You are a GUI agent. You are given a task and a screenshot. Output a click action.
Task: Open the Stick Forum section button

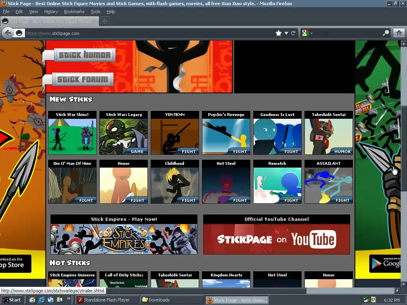pyautogui.click(x=83, y=79)
